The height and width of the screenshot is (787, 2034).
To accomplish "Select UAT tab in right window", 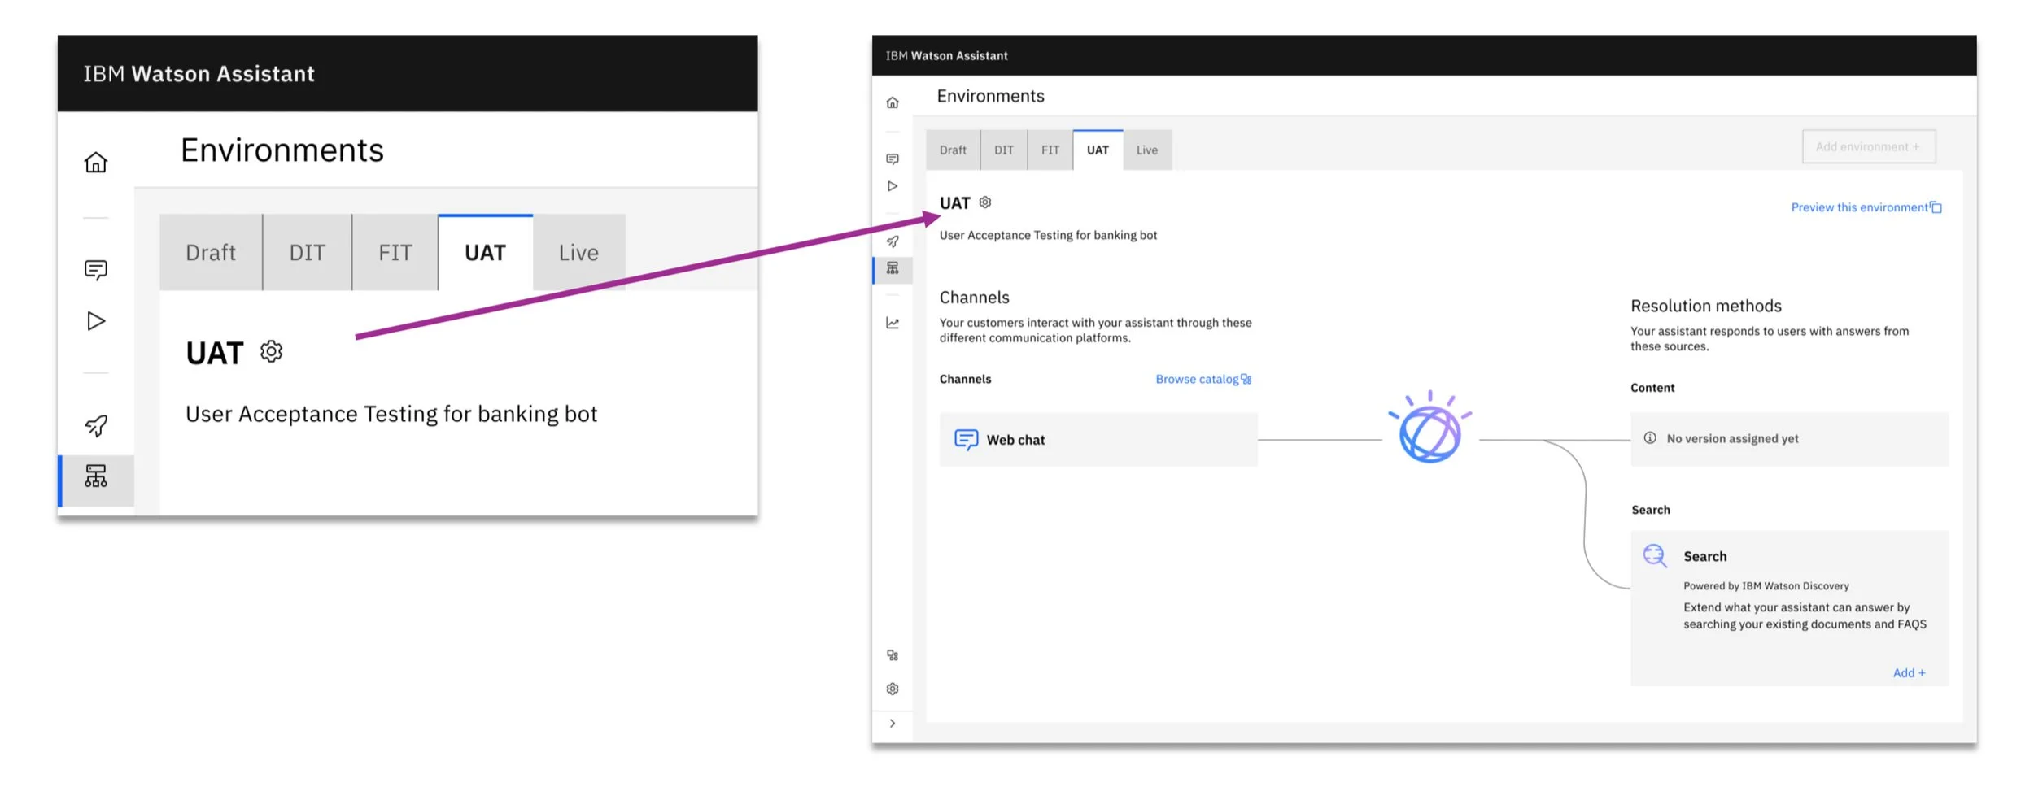I will point(1098,150).
